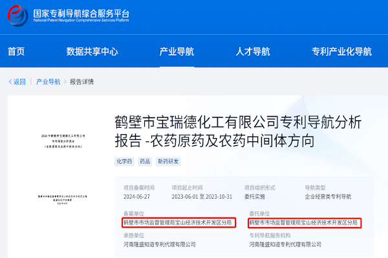Viewport: 388px width, 258px height.
Task: Select the 药品 tag
Action: tap(145, 162)
